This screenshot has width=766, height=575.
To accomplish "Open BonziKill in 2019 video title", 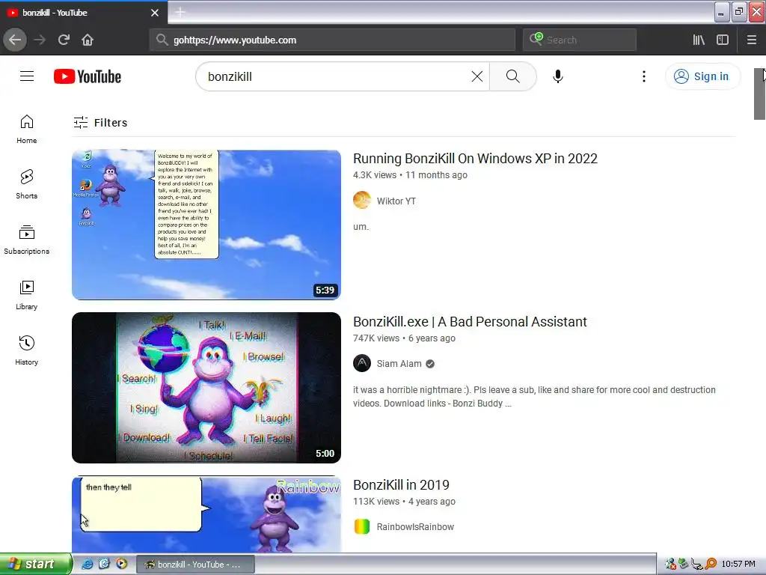I will [x=401, y=485].
